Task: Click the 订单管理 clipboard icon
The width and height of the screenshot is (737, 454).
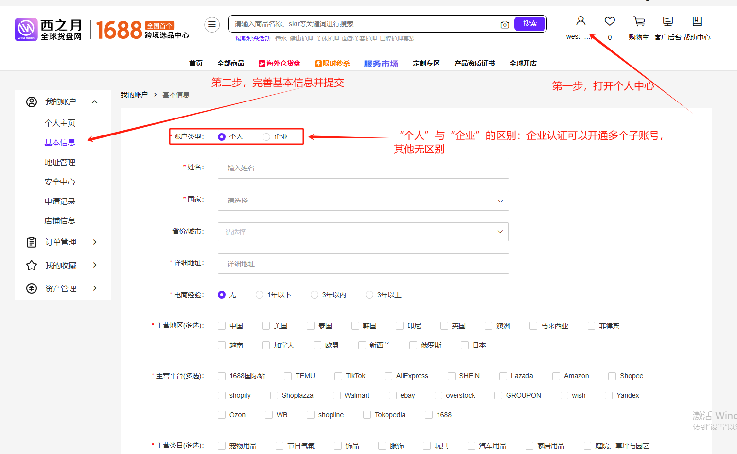Action: (32, 242)
